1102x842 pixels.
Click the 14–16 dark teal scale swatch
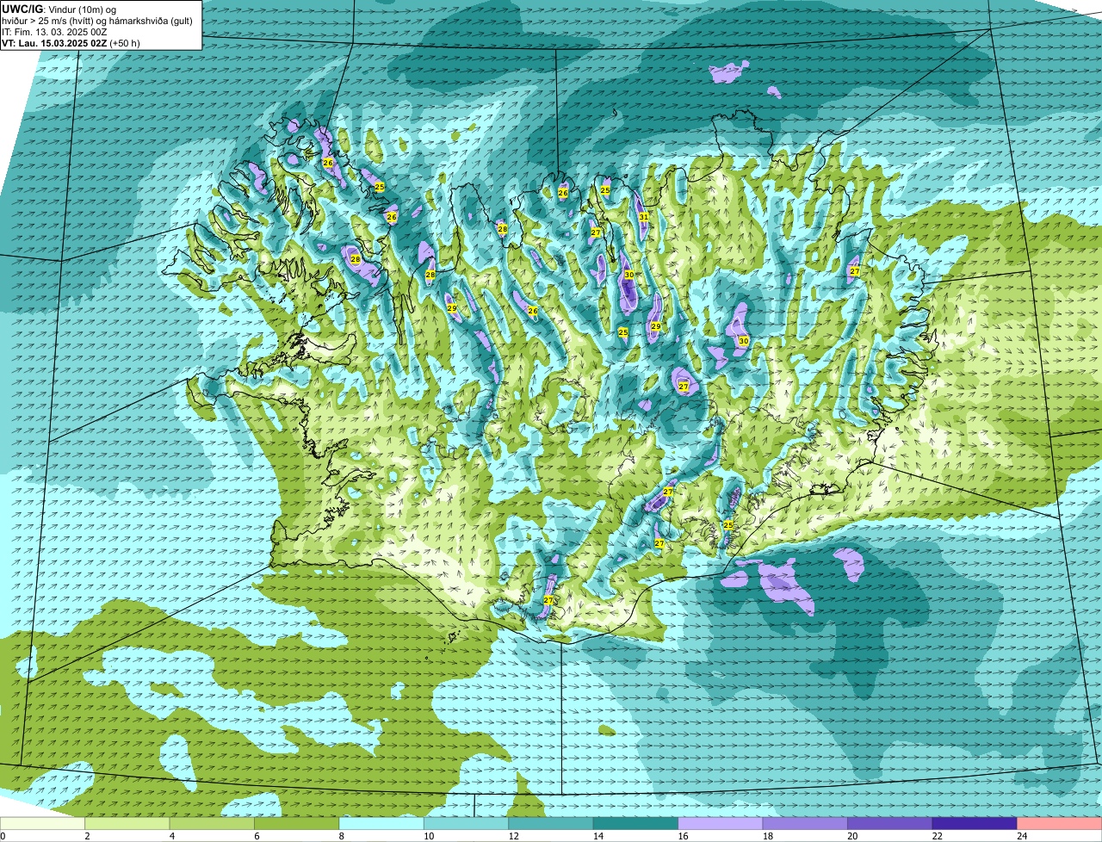636,823
